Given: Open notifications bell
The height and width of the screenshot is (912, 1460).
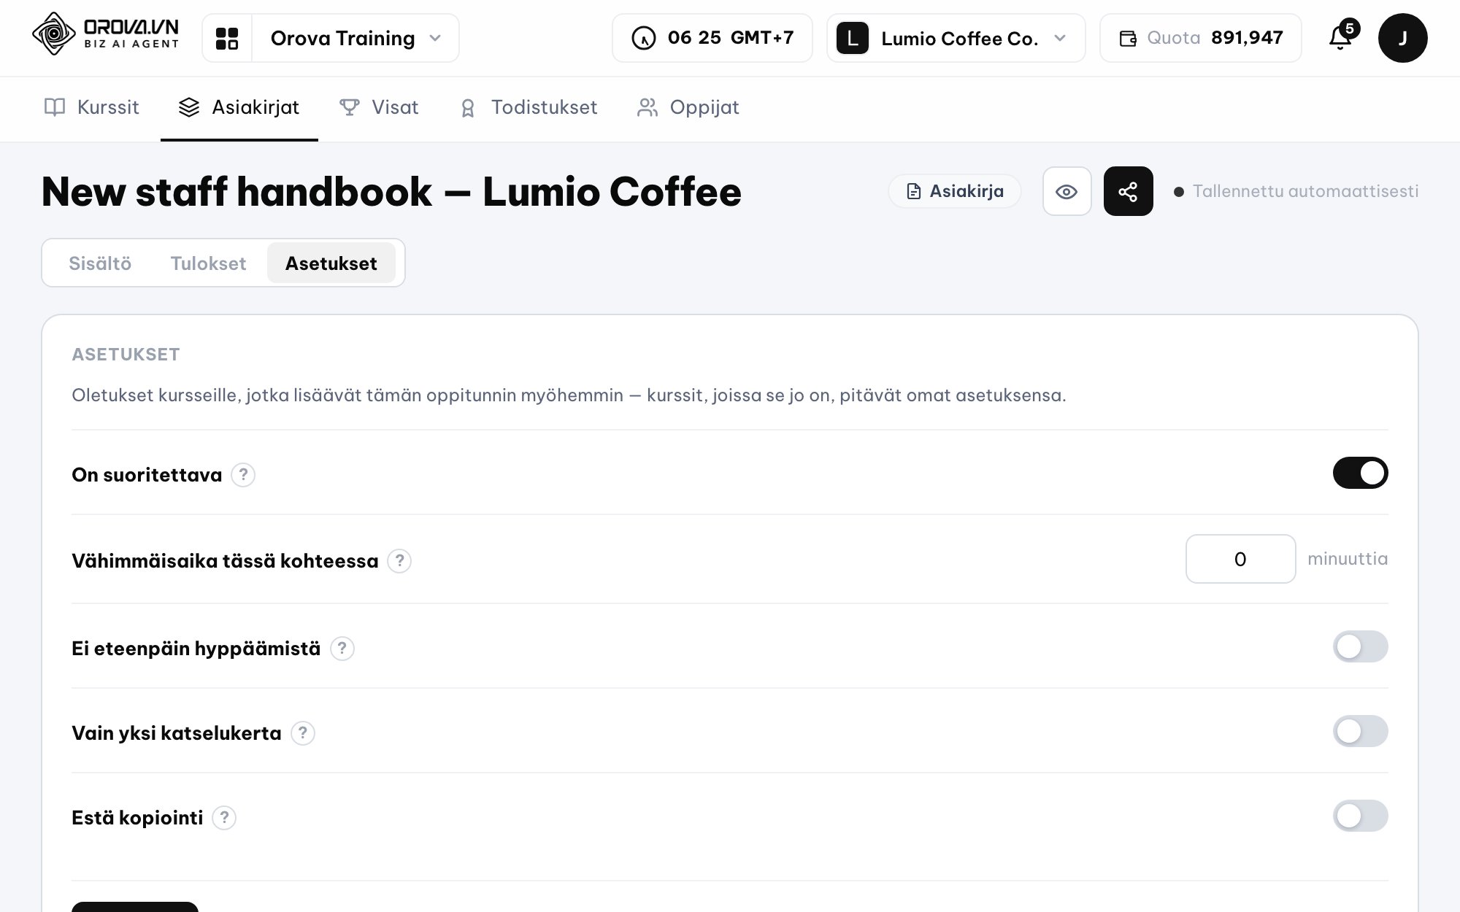Looking at the screenshot, I should [x=1341, y=37].
